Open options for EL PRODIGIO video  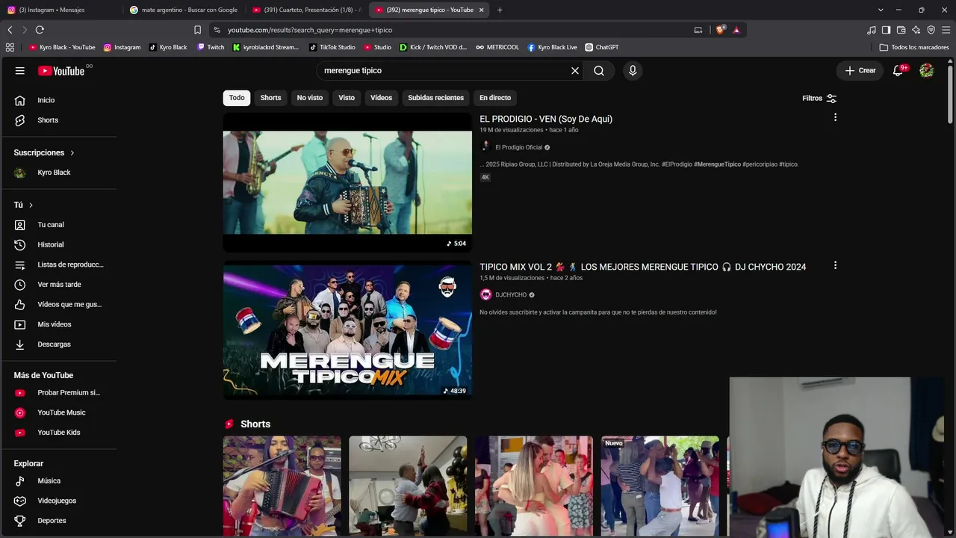[x=835, y=117]
